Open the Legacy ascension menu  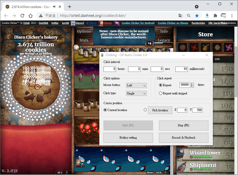[x=164, y=40]
